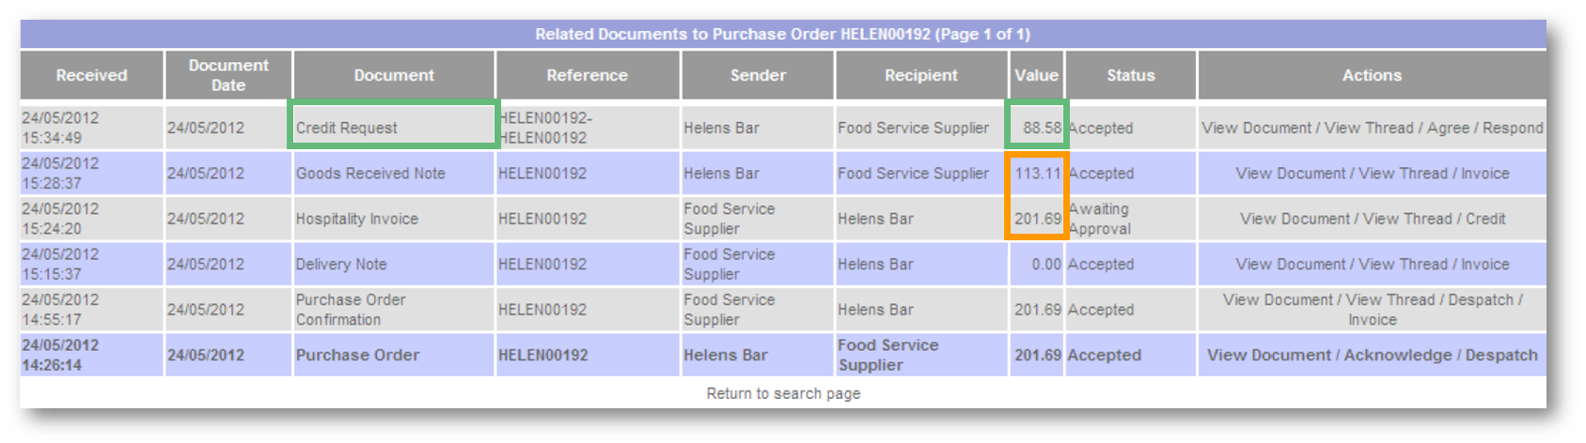Screen dimensions: 1586x443
Task: Open View Thread for the Credit Request
Action: (1368, 128)
